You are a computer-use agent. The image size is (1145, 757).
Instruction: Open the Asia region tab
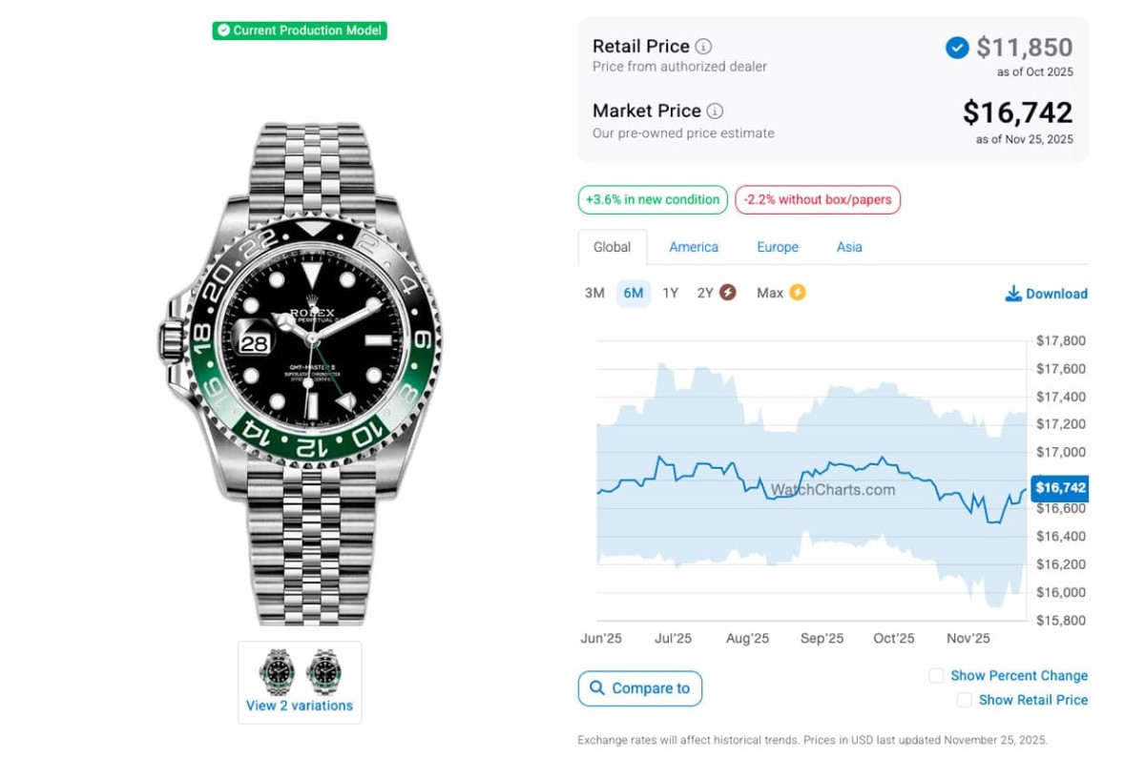pos(849,247)
